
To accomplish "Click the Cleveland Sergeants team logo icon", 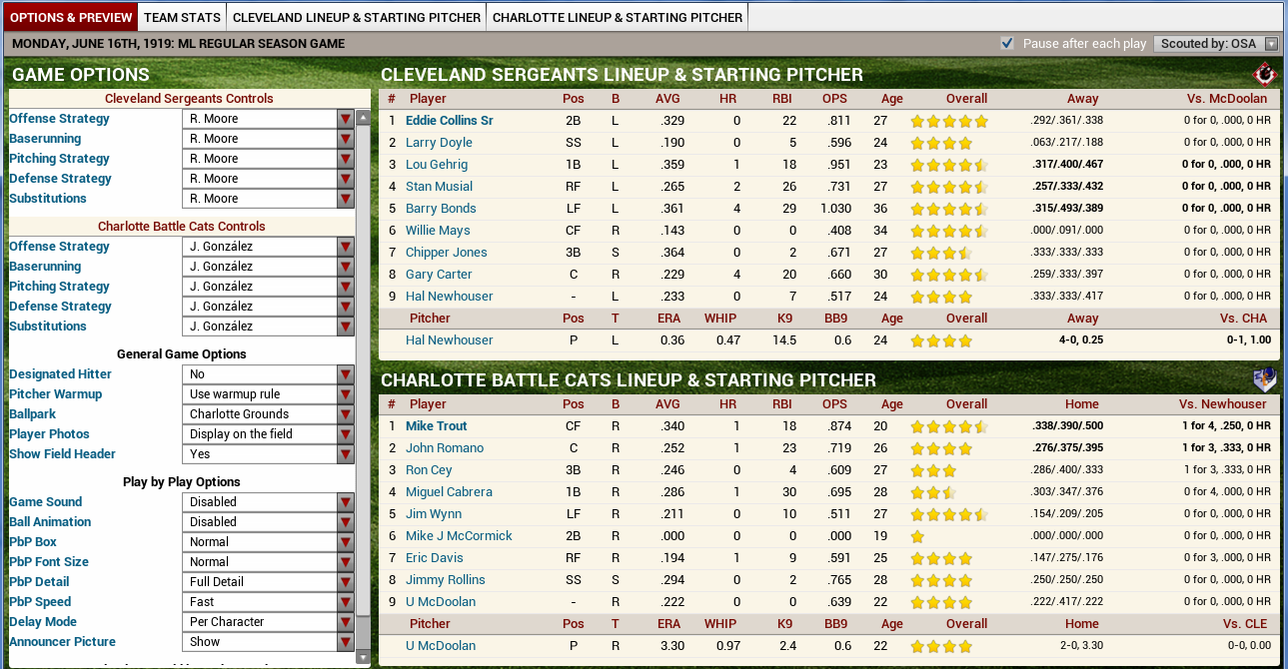I will 1264,75.
